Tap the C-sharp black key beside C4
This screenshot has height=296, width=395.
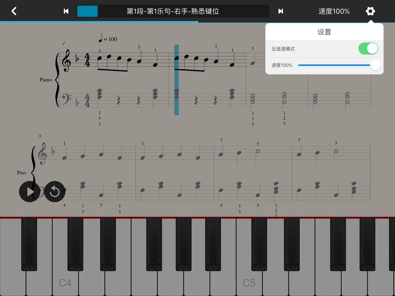[75, 244]
